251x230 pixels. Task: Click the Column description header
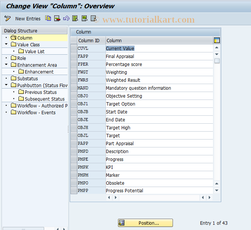coord(159,40)
